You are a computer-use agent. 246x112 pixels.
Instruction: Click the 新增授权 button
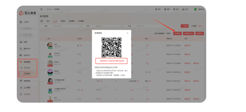pos(177,34)
